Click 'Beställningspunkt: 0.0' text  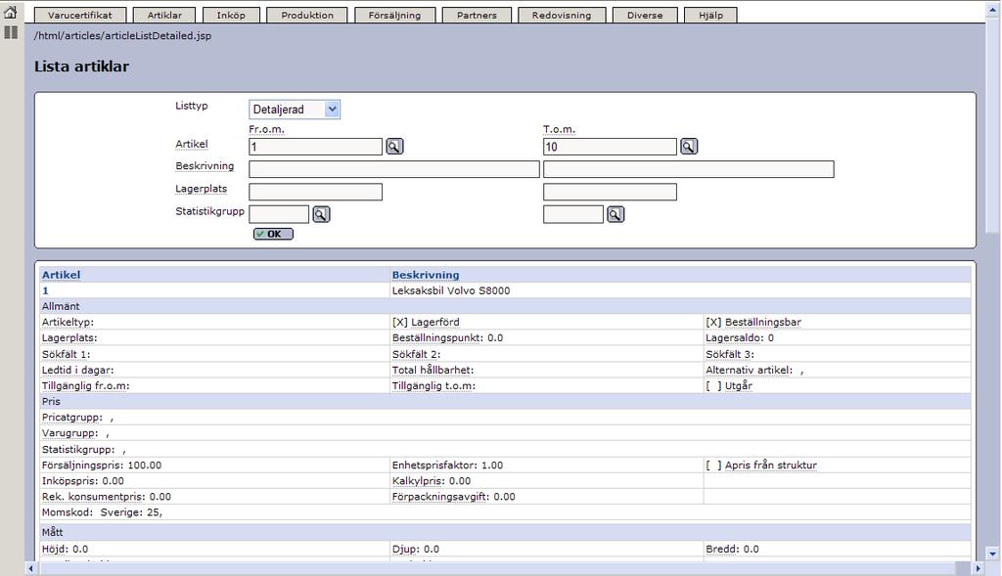(447, 337)
